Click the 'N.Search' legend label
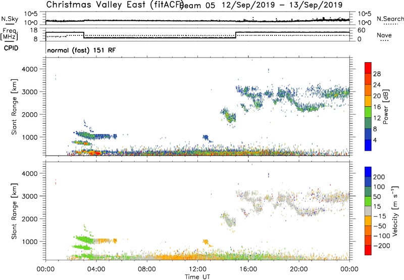The width and height of the screenshot is (404, 280). click(x=390, y=19)
